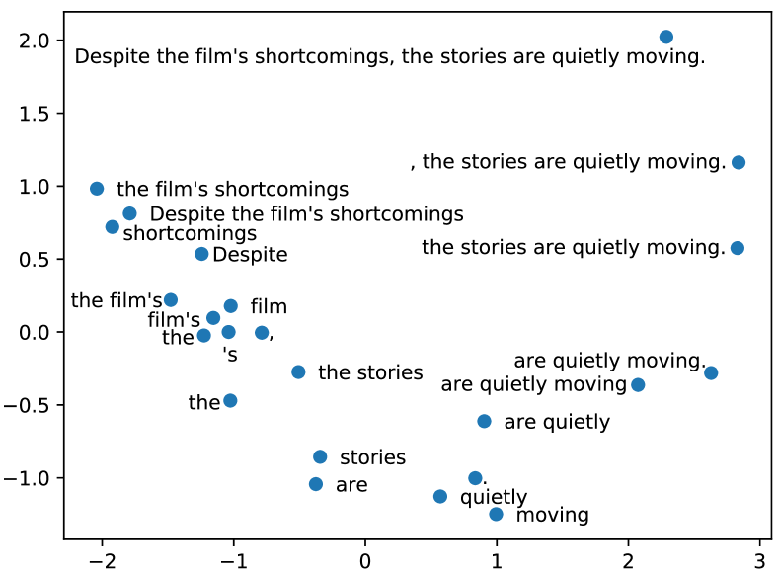
Task: Click the point labeled "are quietly"
Action: pyautogui.click(x=484, y=421)
